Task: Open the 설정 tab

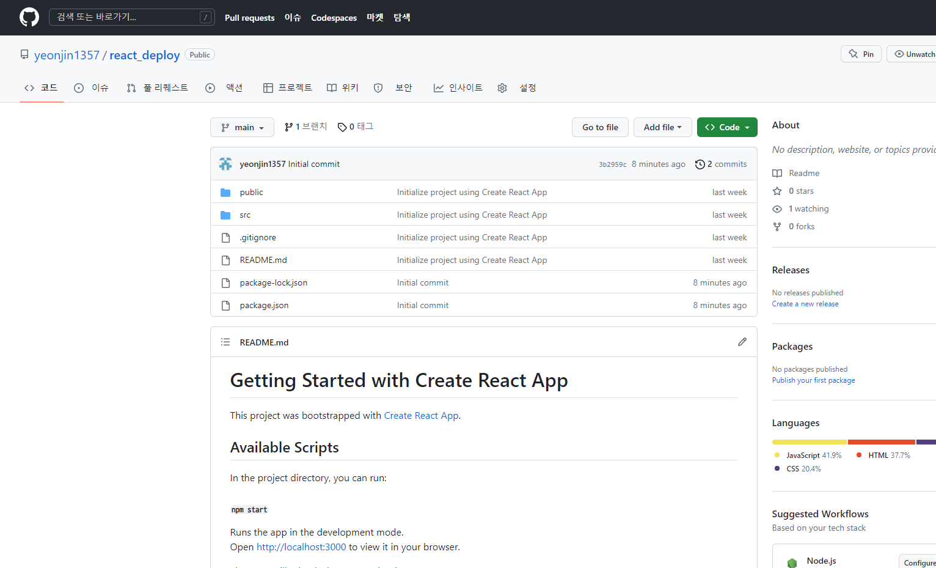Action: point(517,88)
